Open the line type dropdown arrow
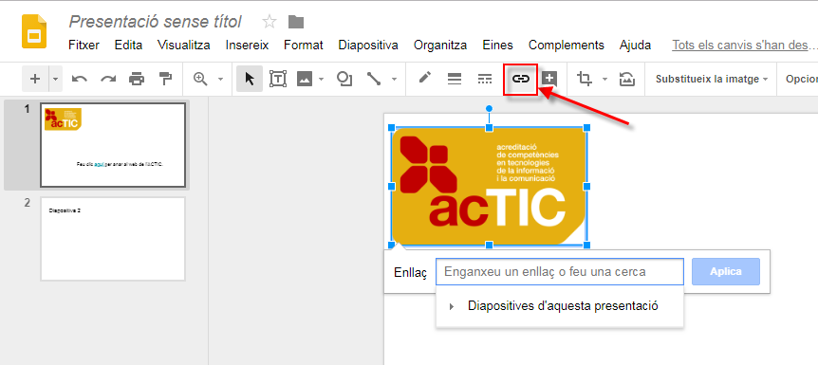This screenshot has height=365, width=818. 395,80
